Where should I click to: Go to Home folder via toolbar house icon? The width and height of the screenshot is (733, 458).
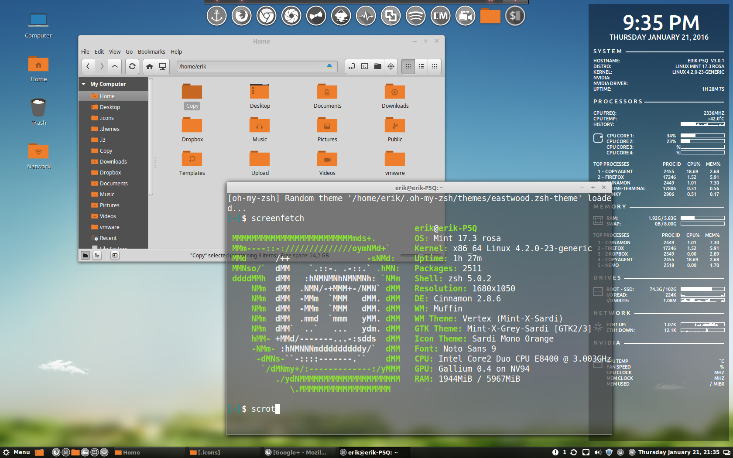point(150,66)
